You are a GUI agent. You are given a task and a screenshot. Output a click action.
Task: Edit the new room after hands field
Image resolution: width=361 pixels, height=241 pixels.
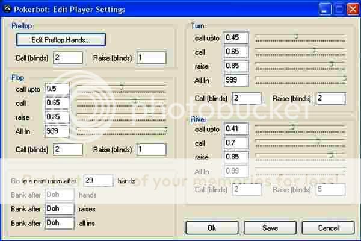coord(98,180)
